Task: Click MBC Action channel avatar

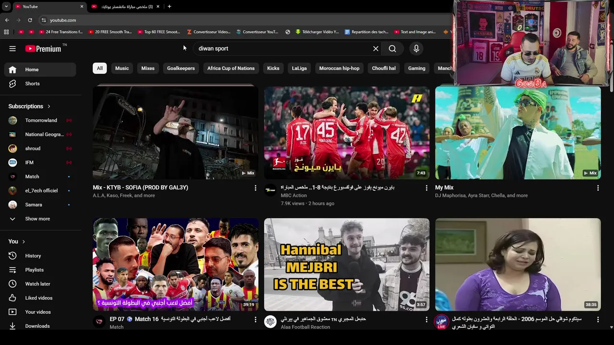Action: point(271,190)
